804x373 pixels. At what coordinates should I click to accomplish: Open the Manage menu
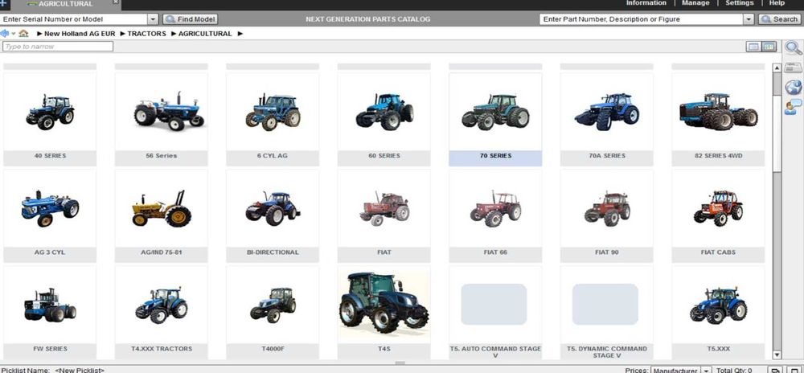tap(695, 3)
